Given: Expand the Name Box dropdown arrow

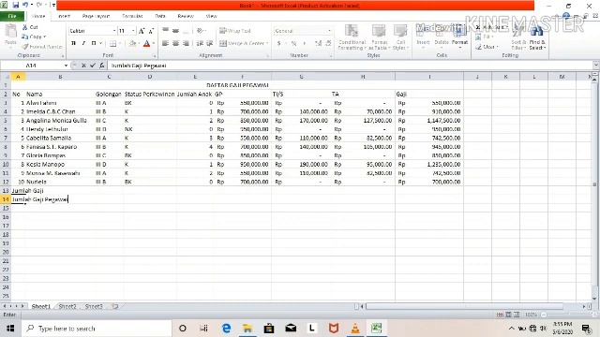Looking at the screenshot, I should 66,66.
